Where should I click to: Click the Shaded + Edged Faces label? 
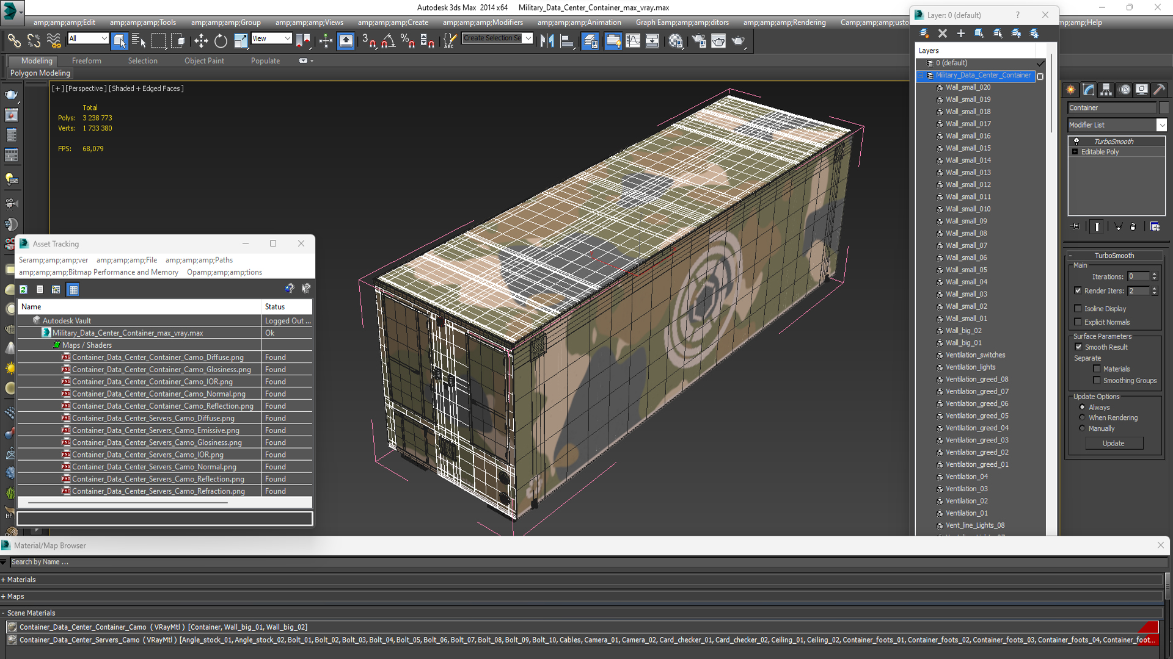(146, 88)
